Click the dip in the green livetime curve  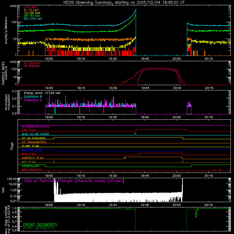196,214
